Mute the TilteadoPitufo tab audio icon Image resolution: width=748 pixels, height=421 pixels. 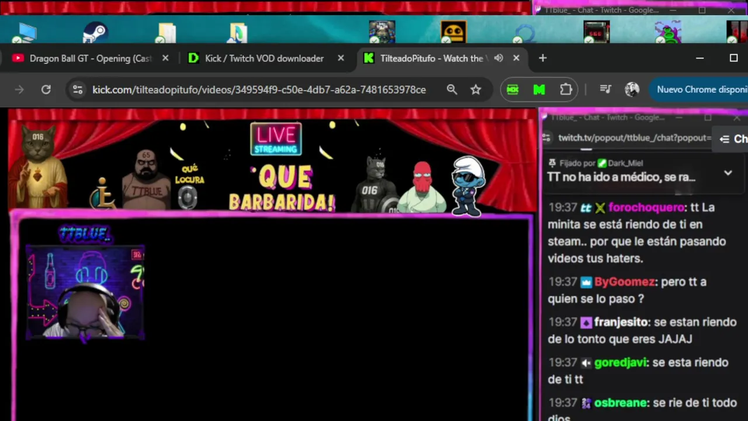[498, 58]
